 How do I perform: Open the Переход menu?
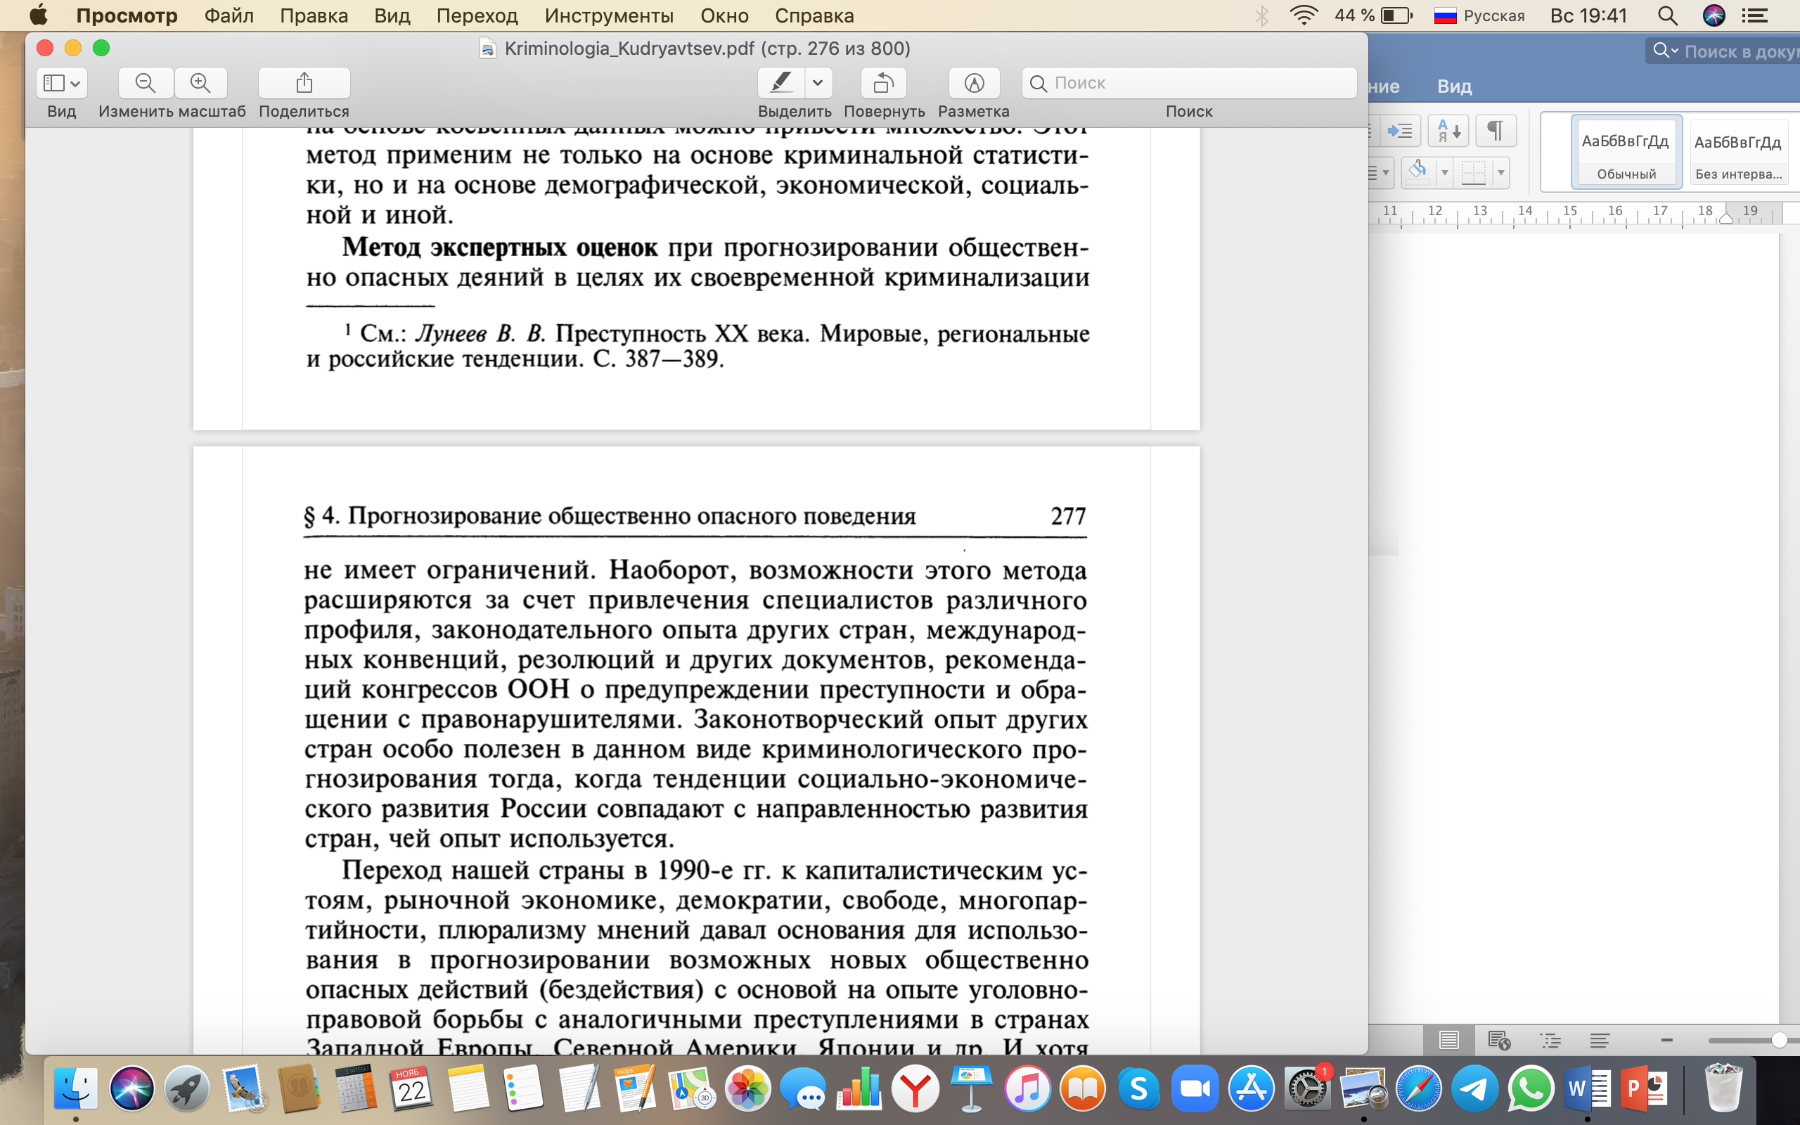click(x=477, y=15)
